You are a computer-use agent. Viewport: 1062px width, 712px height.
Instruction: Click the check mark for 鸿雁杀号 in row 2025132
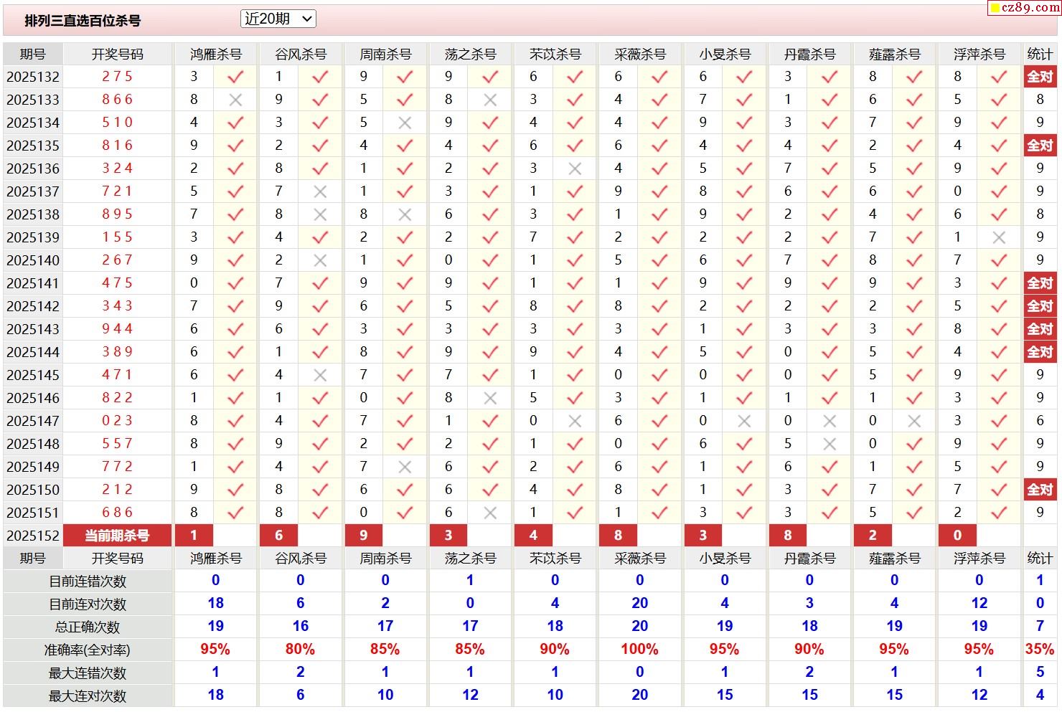click(x=235, y=77)
